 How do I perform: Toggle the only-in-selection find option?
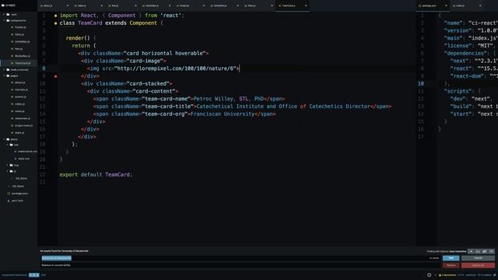485,251
